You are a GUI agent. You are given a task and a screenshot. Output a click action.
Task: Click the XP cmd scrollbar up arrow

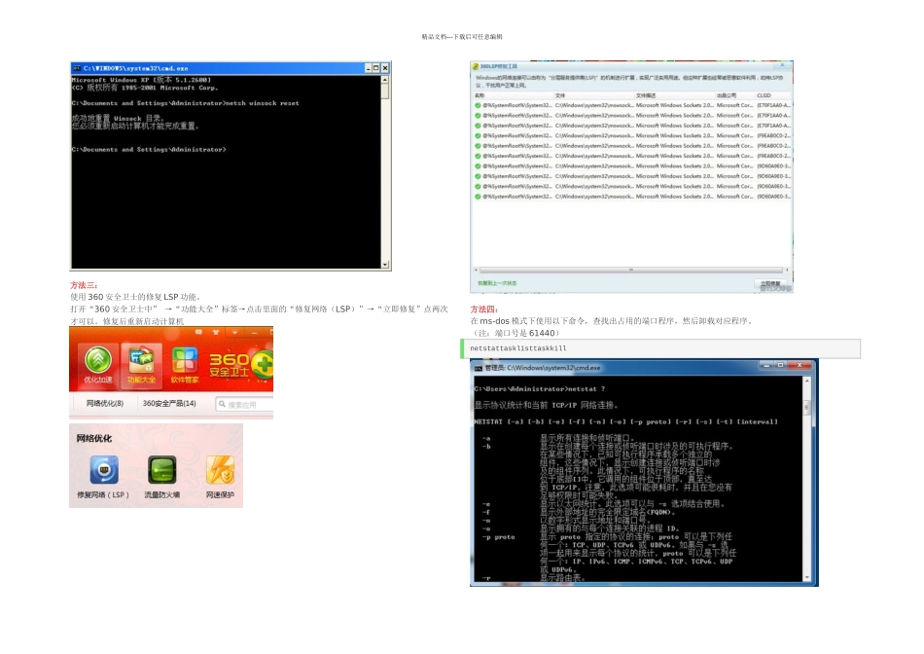(x=385, y=81)
